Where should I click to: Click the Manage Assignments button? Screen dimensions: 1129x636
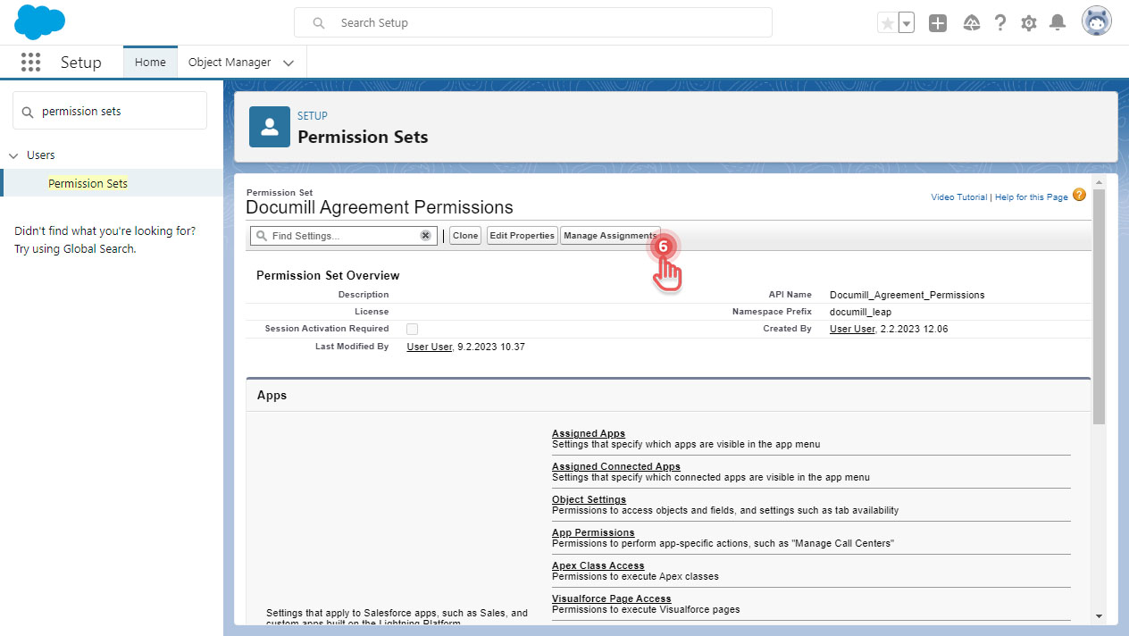(x=609, y=236)
